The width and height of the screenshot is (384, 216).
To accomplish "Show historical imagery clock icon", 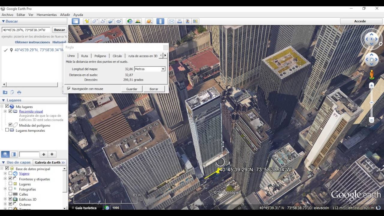I will (x=130, y=21).
